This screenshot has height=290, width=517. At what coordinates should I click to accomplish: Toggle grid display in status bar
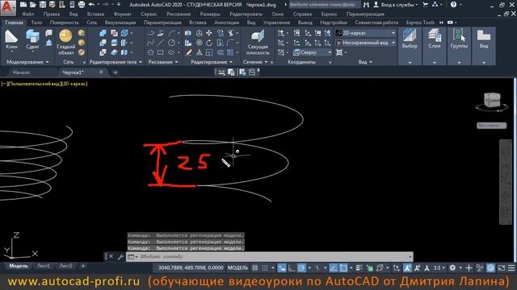255,268
